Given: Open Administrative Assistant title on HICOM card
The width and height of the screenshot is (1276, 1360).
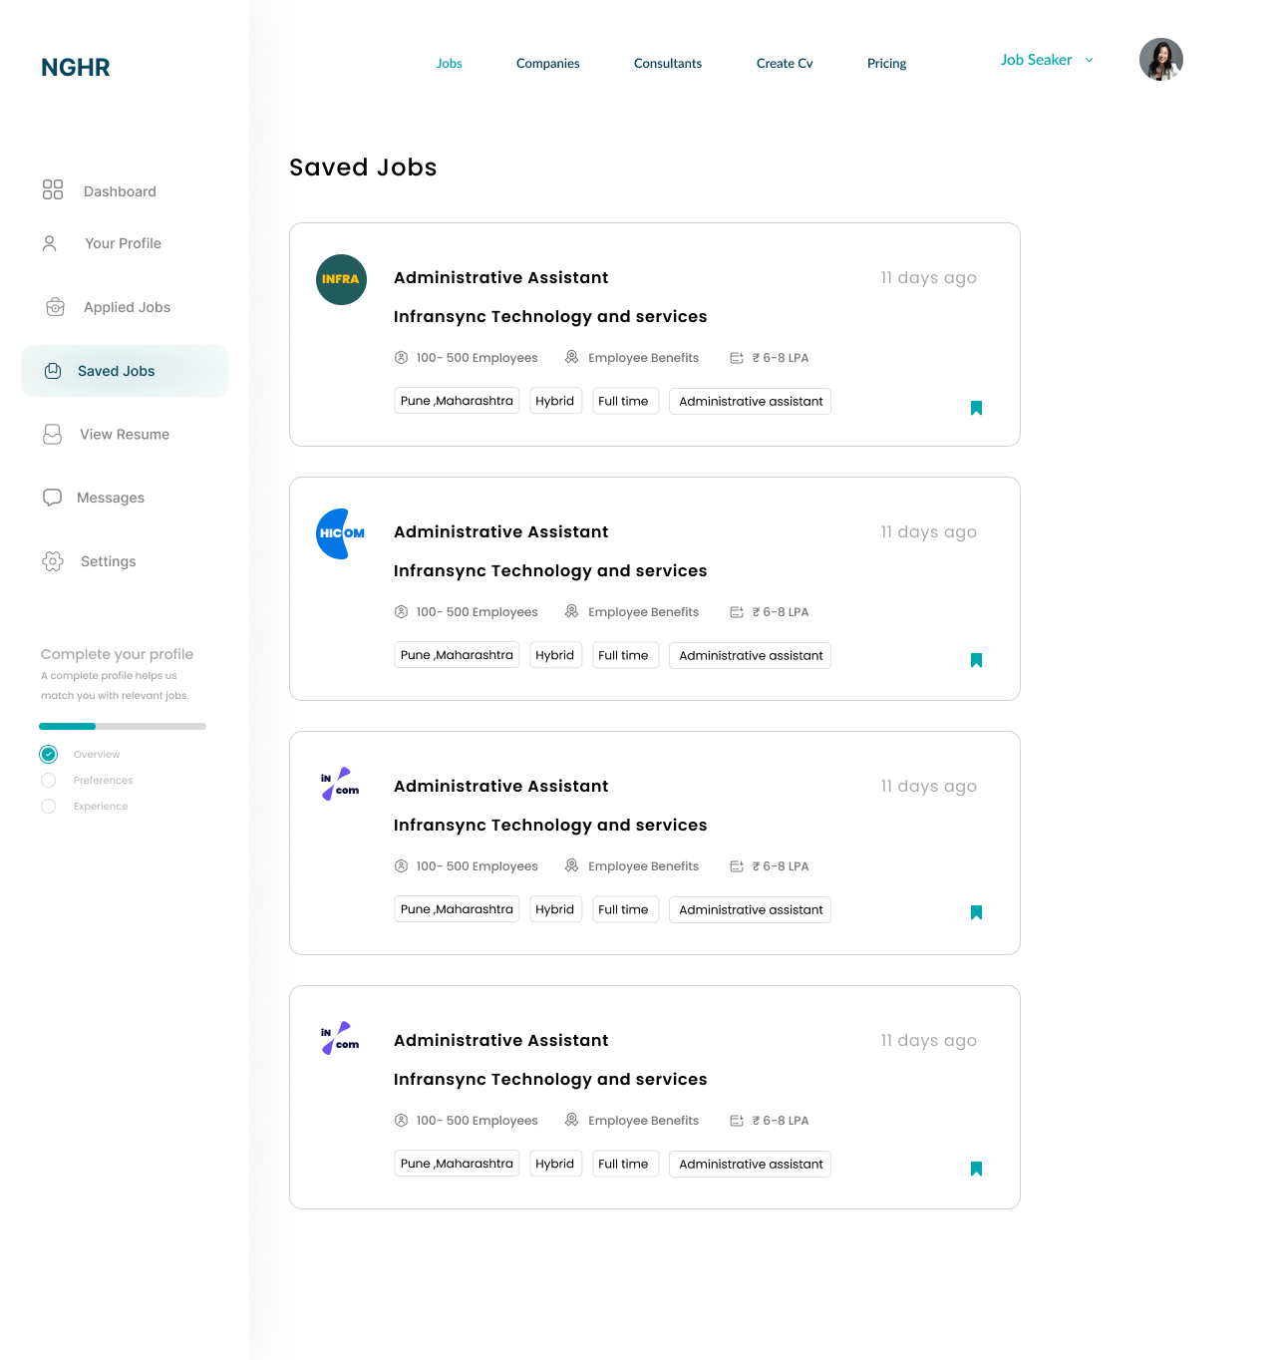Looking at the screenshot, I should tap(501, 531).
